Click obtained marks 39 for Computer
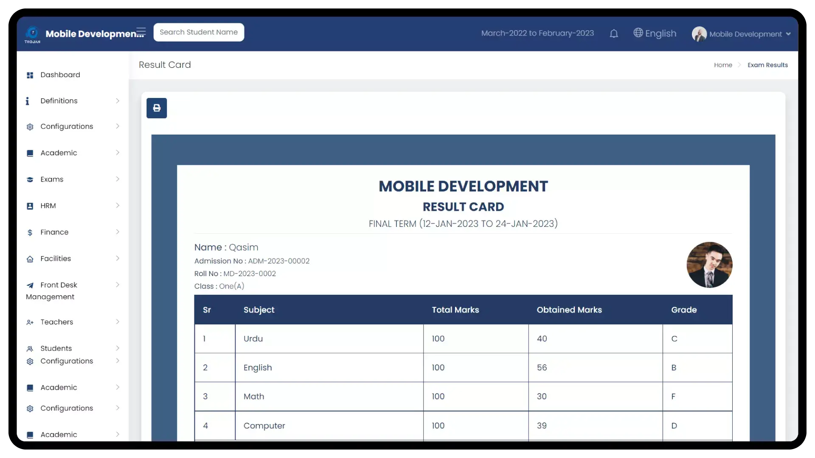 click(x=595, y=426)
